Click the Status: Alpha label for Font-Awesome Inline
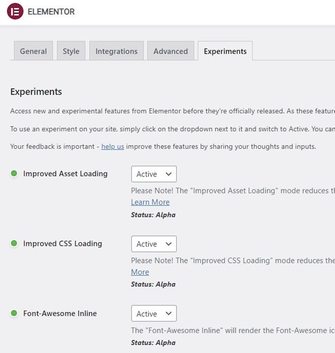 tap(152, 342)
